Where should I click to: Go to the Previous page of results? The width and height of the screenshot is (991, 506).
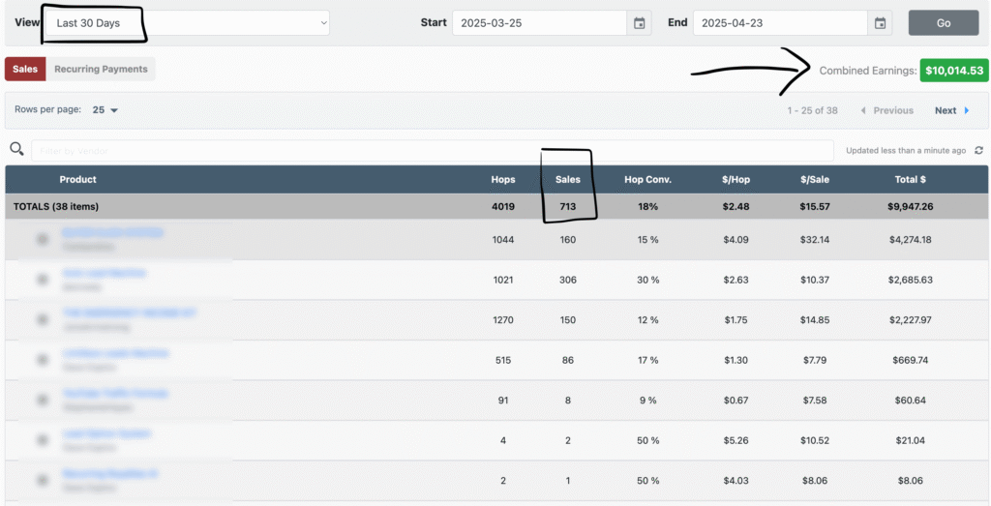click(886, 110)
